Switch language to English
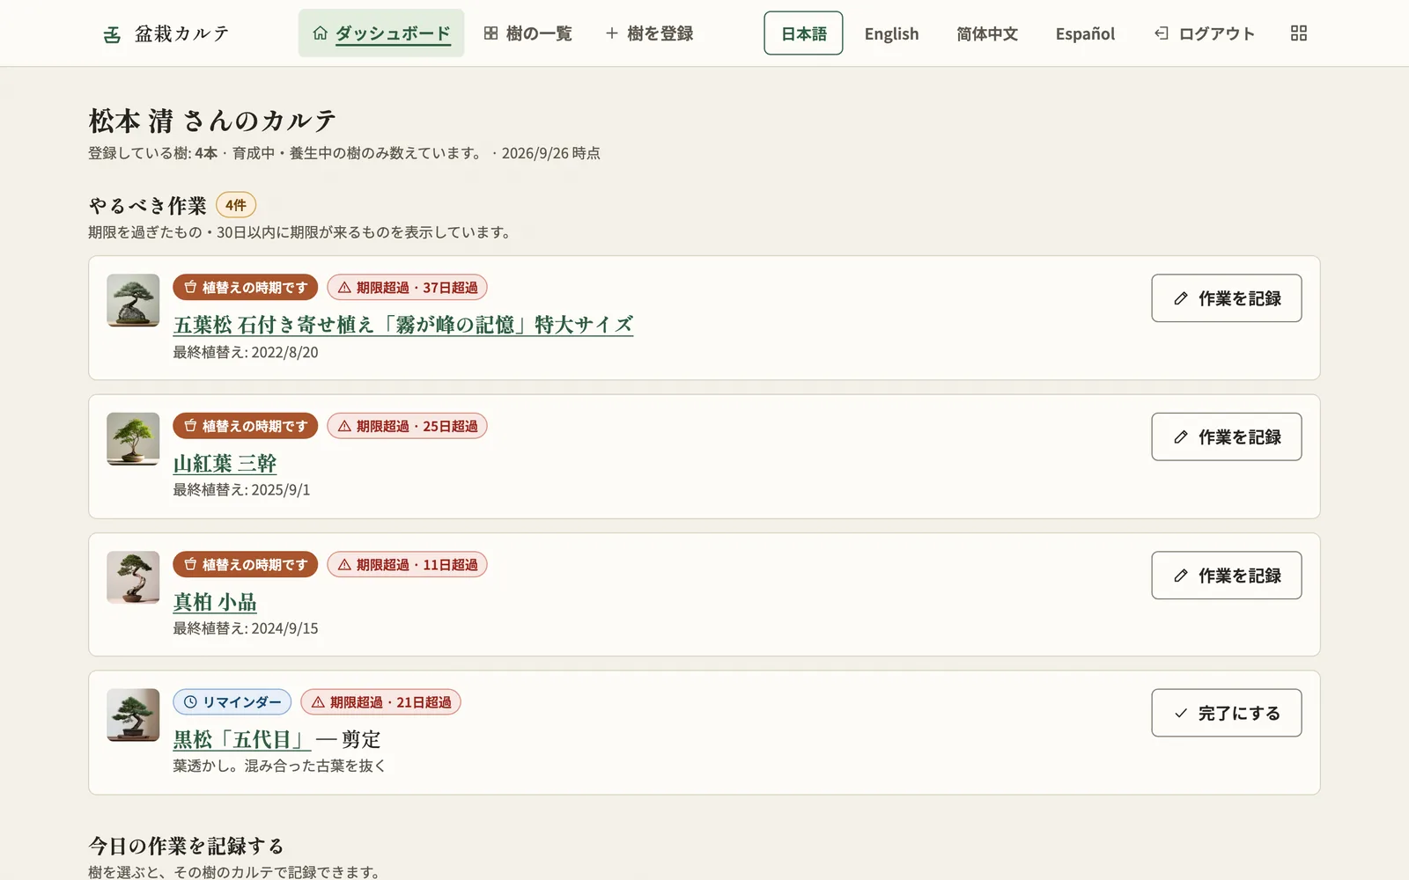1409x880 pixels. pyautogui.click(x=891, y=33)
